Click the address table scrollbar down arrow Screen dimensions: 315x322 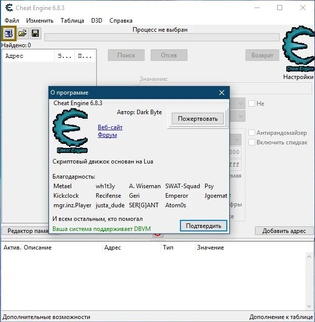(x=309, y=306)
